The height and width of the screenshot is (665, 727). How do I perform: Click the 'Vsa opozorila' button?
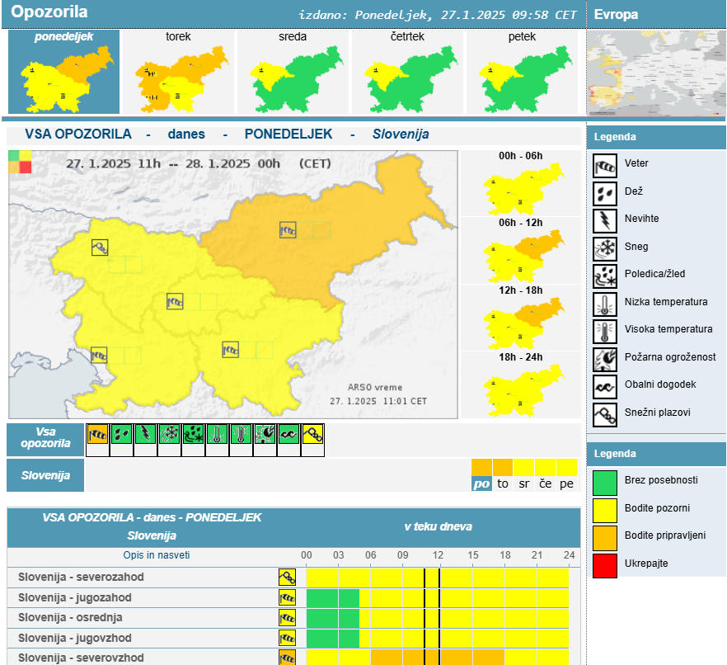coord(45,441)
